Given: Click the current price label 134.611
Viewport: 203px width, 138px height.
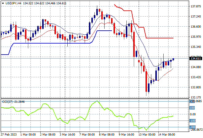Looking at the screenshot, I should point(196,59).
